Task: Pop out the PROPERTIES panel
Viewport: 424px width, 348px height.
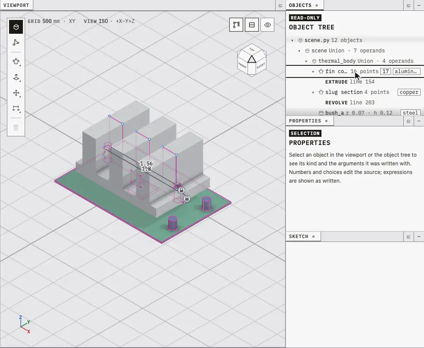Action: coord(408,121)
